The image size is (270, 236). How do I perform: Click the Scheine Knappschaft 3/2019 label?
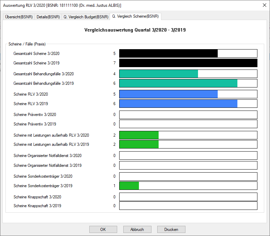[x=37, y=206]
